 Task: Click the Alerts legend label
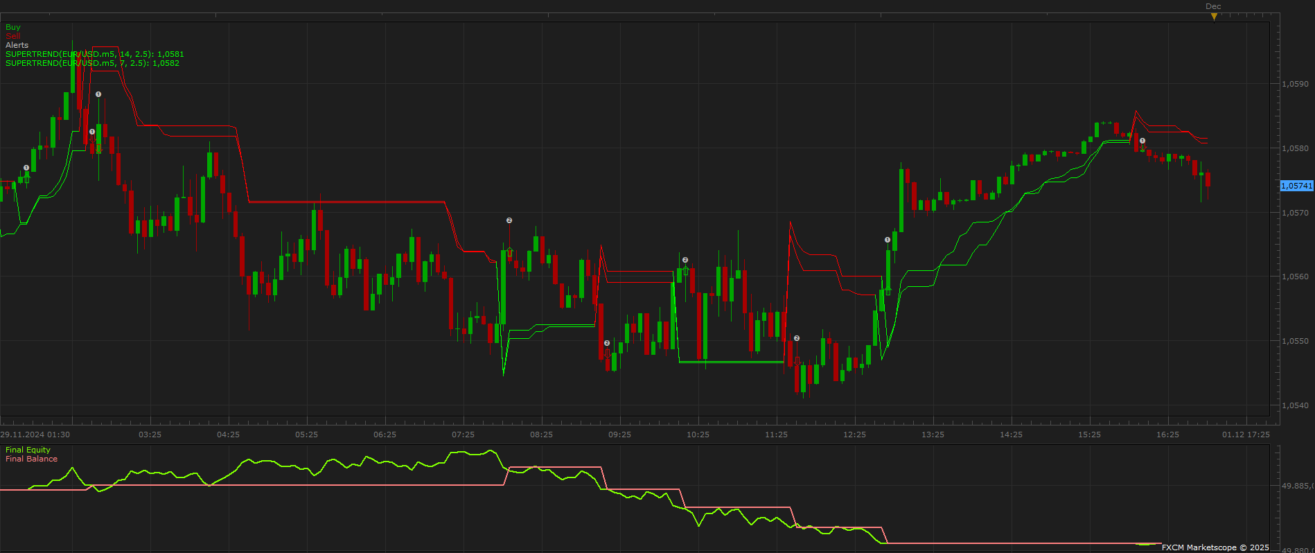tap(17, 45)
